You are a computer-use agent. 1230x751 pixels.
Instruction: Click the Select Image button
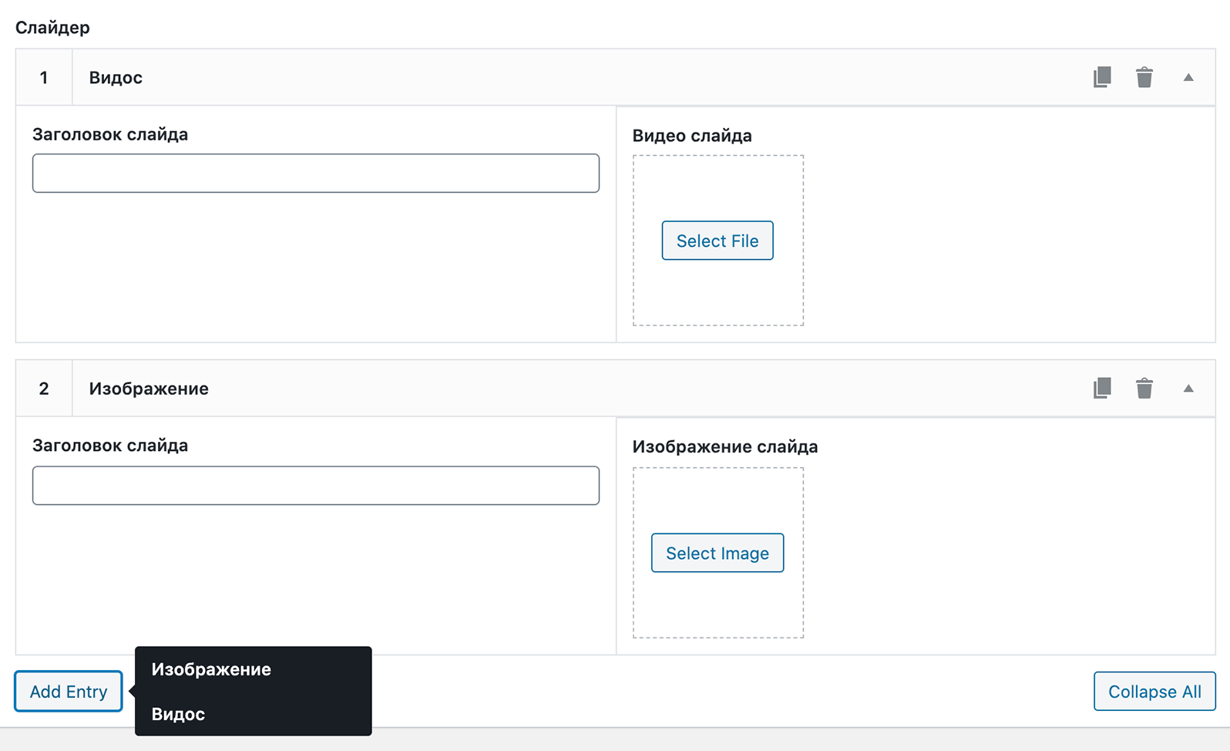(x=717, y=553)
